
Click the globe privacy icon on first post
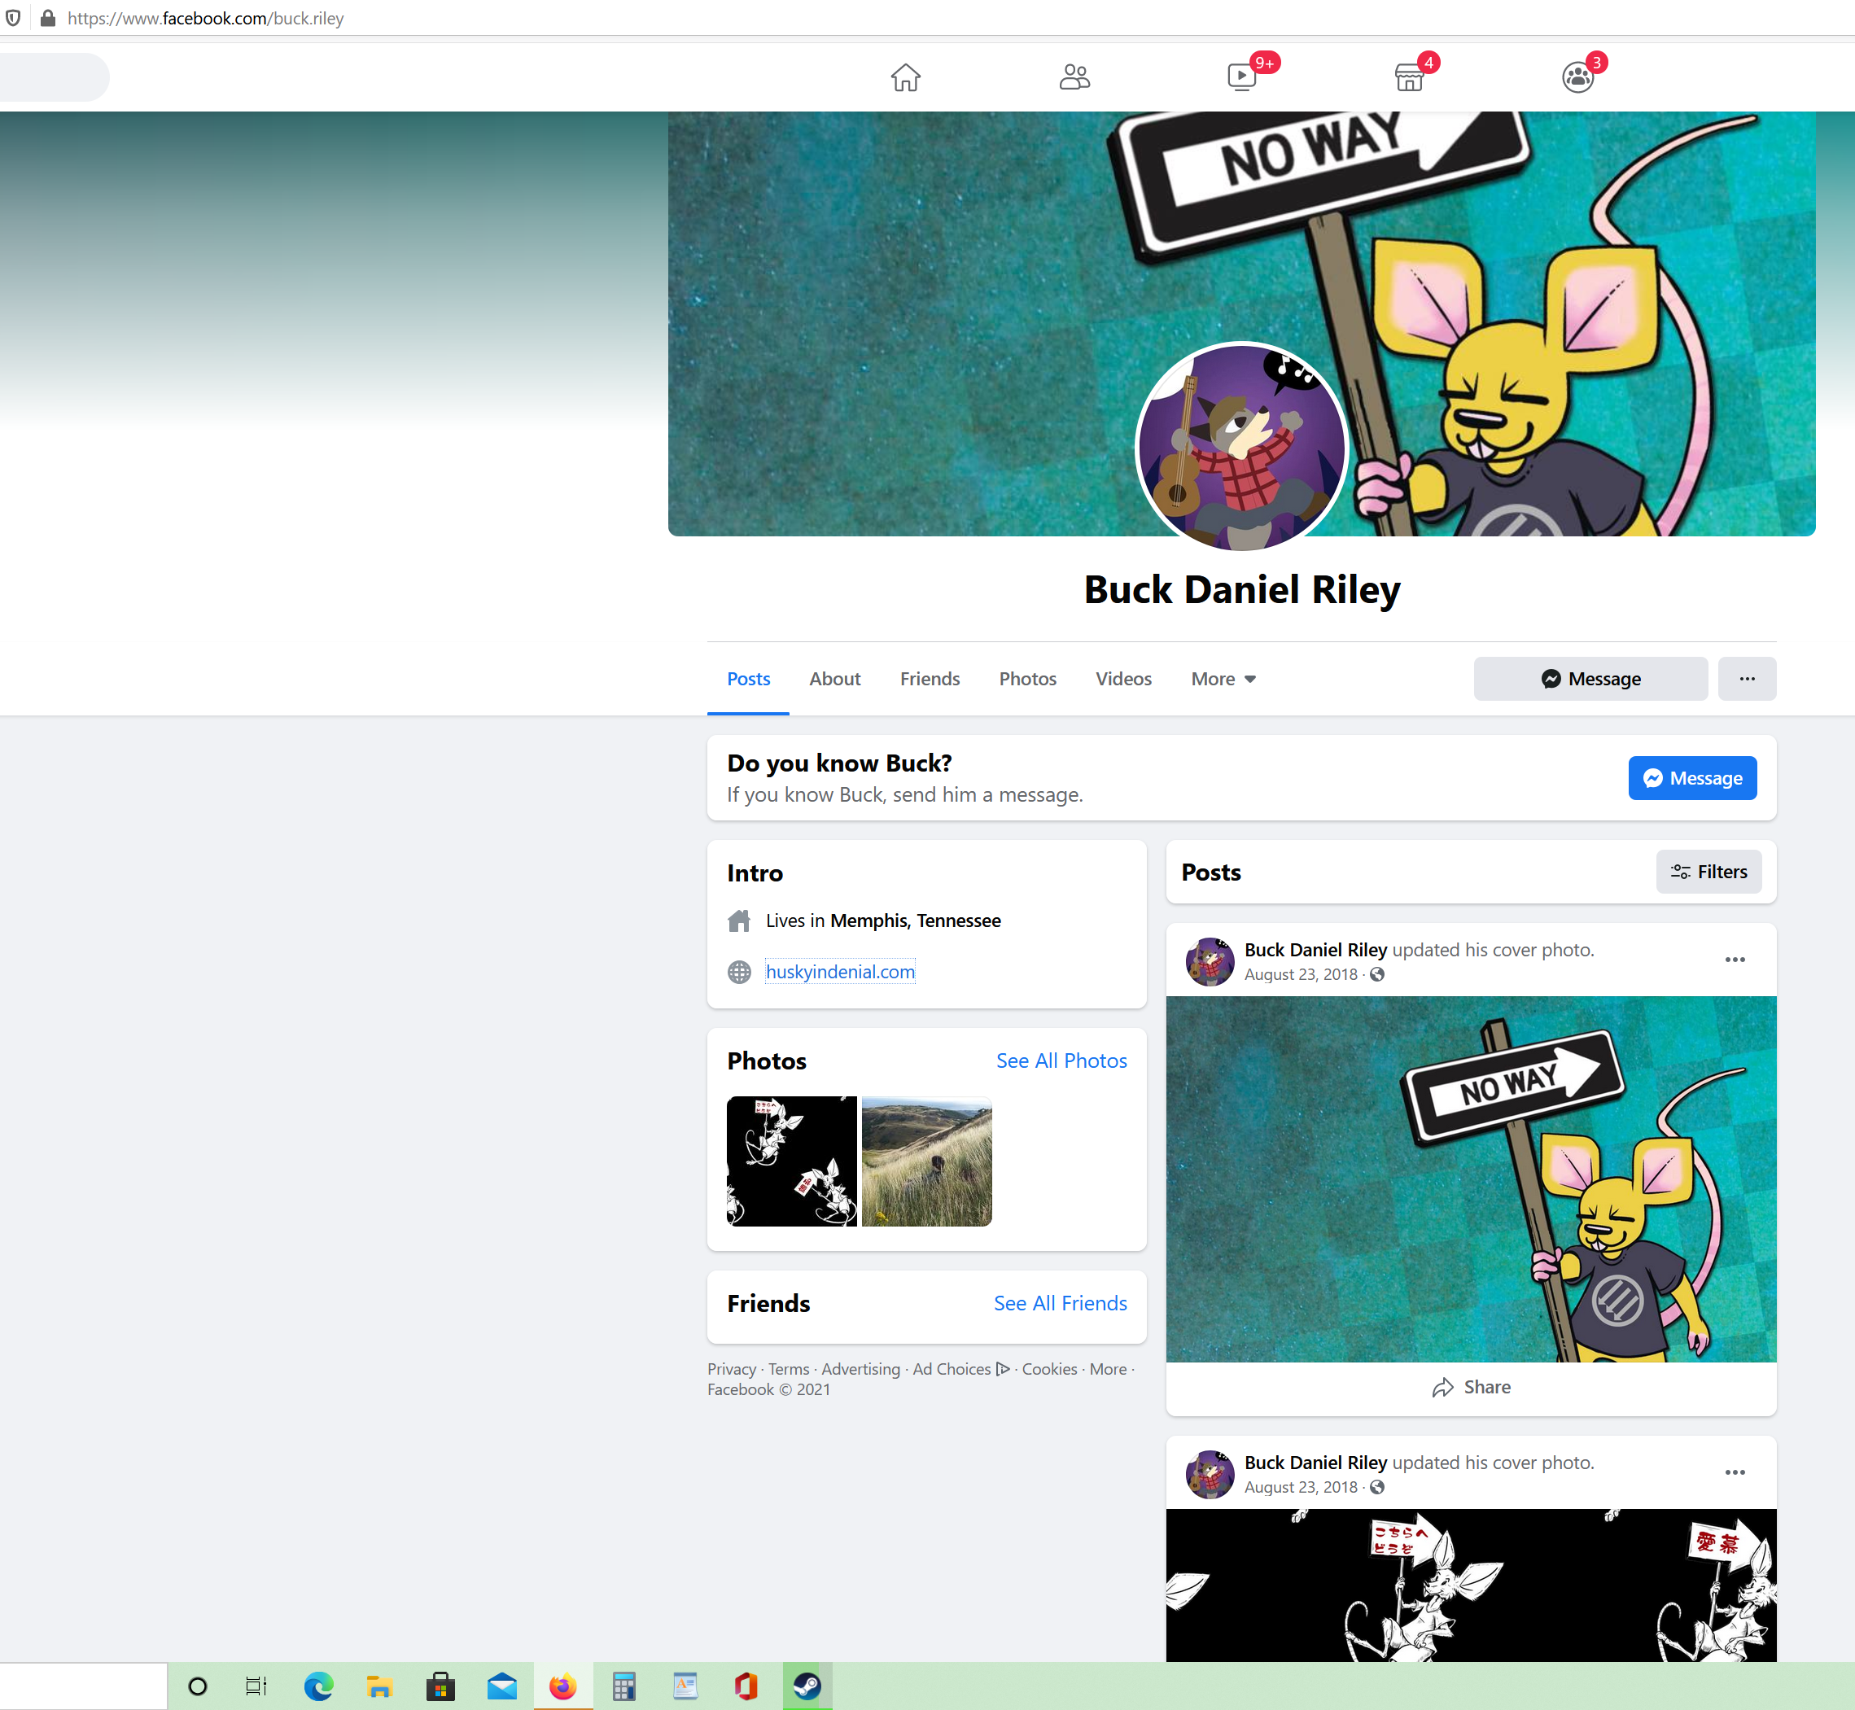coord(1376,974)
